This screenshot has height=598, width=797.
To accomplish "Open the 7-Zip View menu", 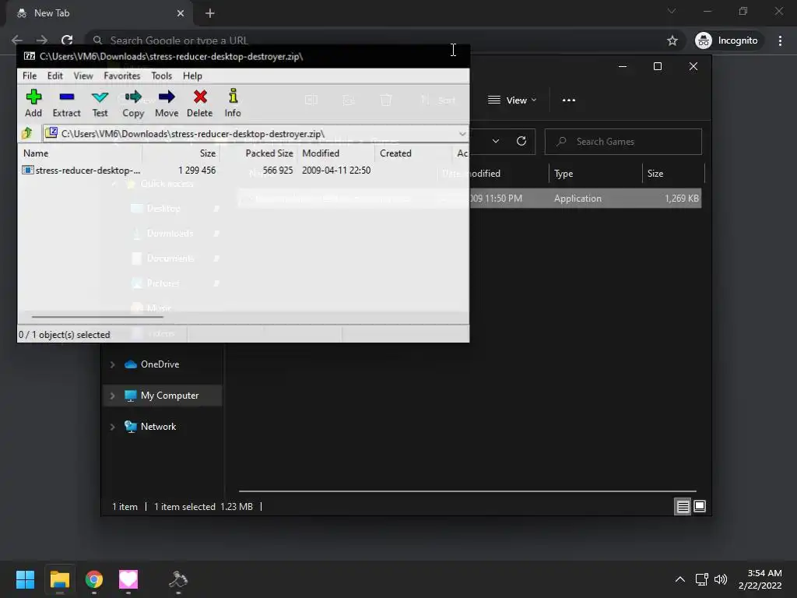I will click(83, 76).
